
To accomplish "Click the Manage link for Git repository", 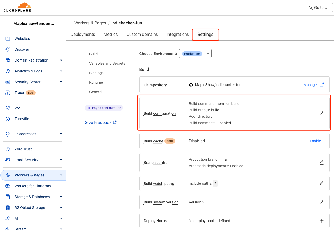I will (x=310, y=84).
